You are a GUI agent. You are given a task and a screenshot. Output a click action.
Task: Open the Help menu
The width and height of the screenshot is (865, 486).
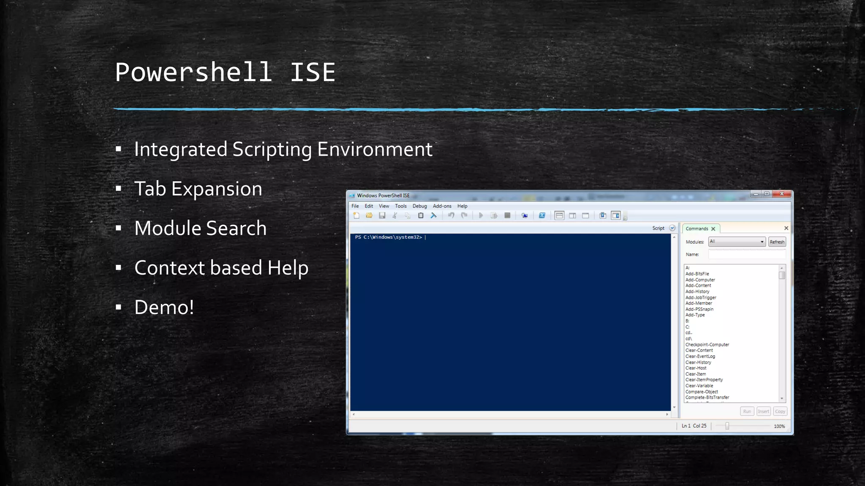coord(462,206)
